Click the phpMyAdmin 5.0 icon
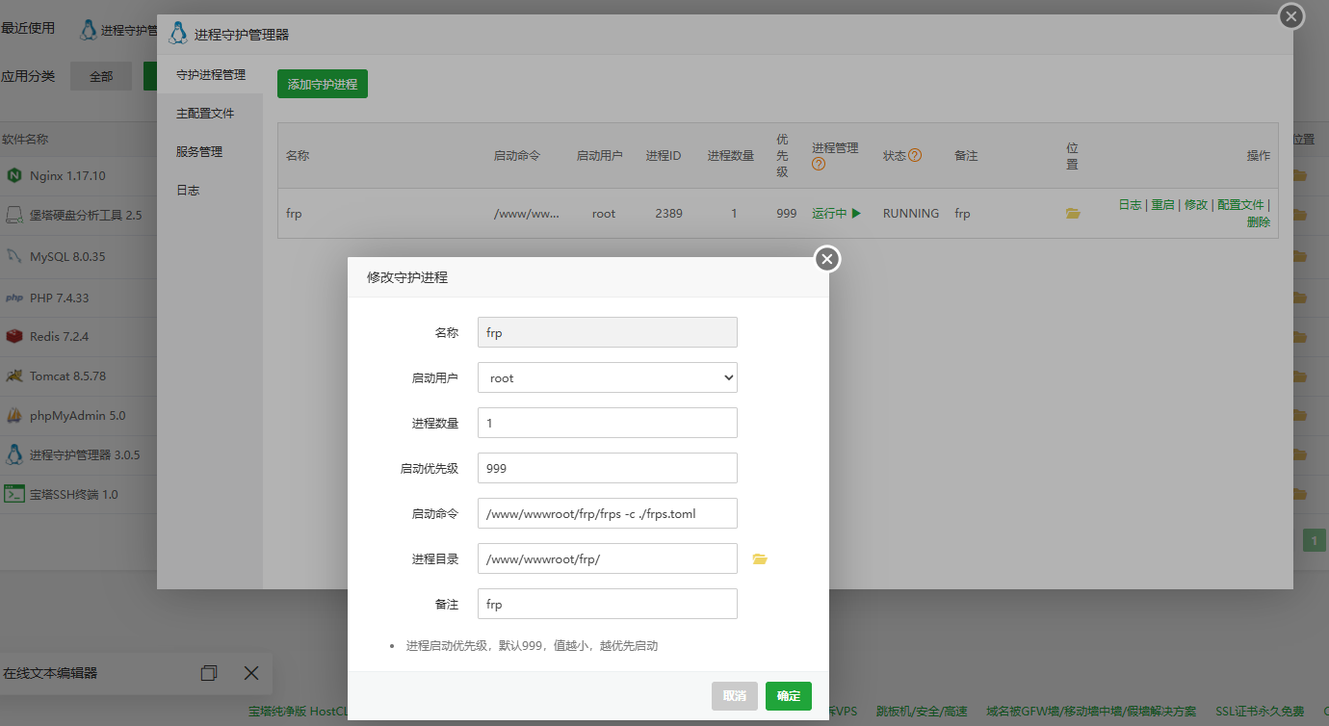Image resolution: width=1329 pixels, height=726 pixels. tap(14, 415)
